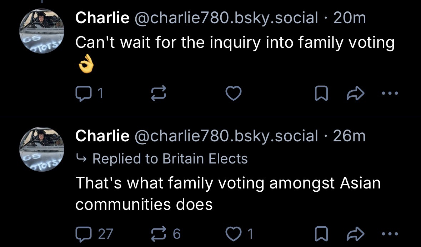Open more options on the 20m post
The height and width of the screenshot is (247, 421).
click(x=389, y=94)
